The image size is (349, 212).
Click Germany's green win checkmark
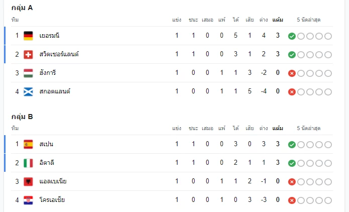click(292, 36)
